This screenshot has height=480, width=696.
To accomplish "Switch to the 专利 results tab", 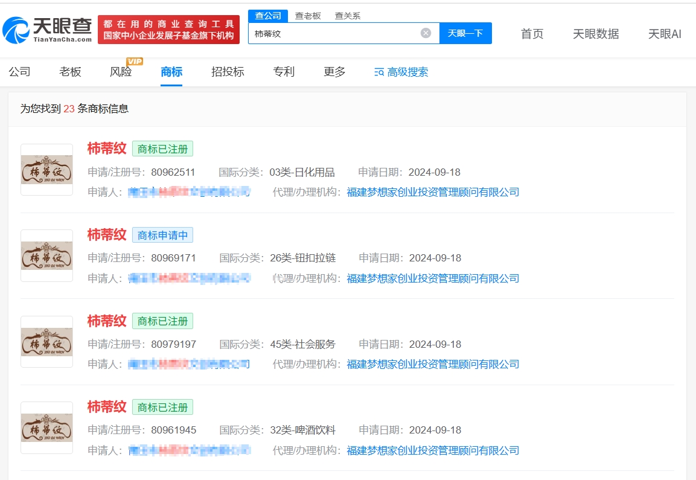I will (284, 71).
